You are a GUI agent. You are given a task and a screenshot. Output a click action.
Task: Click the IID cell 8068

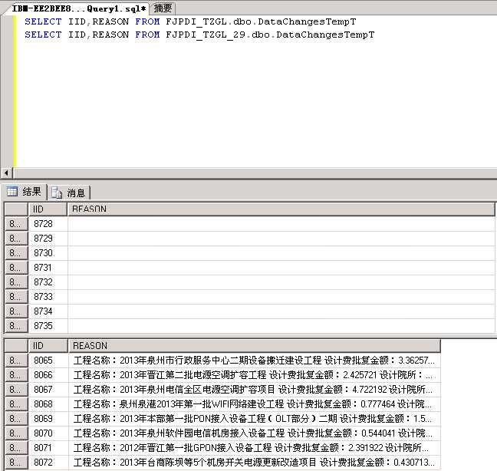point(48,404)
